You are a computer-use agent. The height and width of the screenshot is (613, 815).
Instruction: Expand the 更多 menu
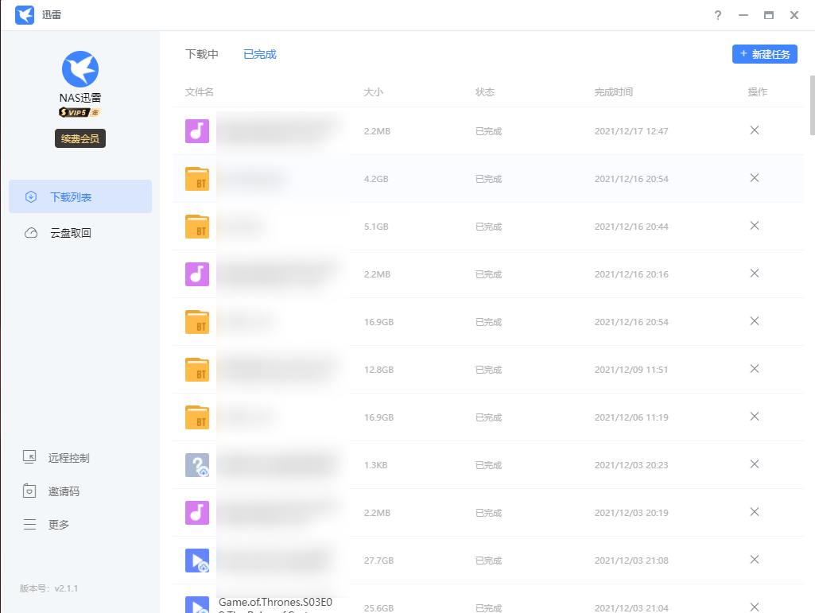pyautogui.click(x=59, y=525)
